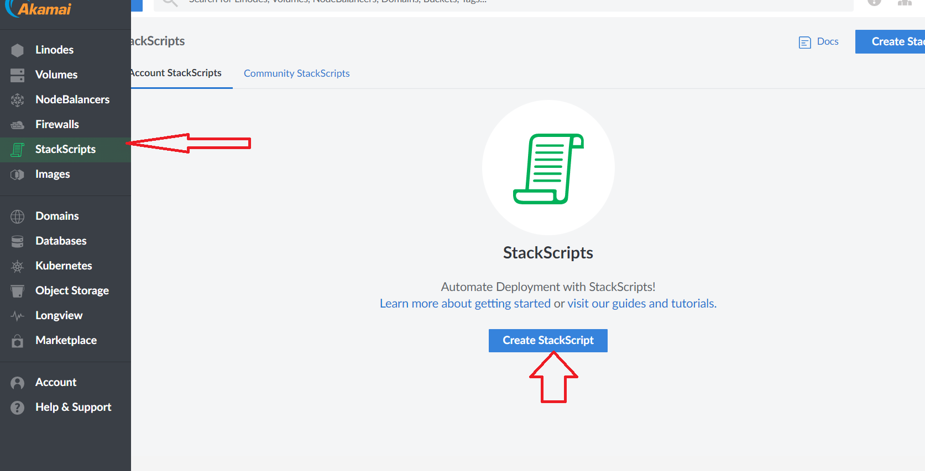Select the StackScripts heading text

(x=548, y=253)
